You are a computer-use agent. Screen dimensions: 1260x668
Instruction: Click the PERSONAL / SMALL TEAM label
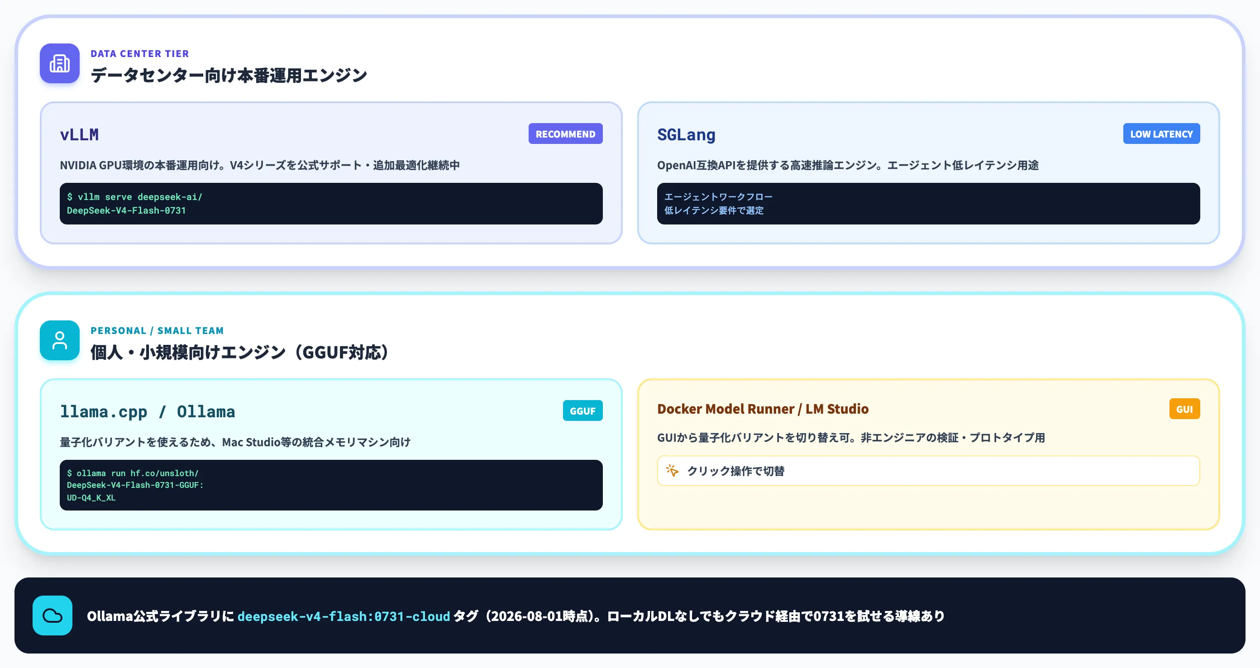coord(157,330)
